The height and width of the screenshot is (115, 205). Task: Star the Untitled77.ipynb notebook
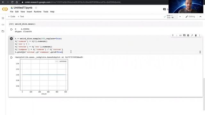tap(36, 8)
